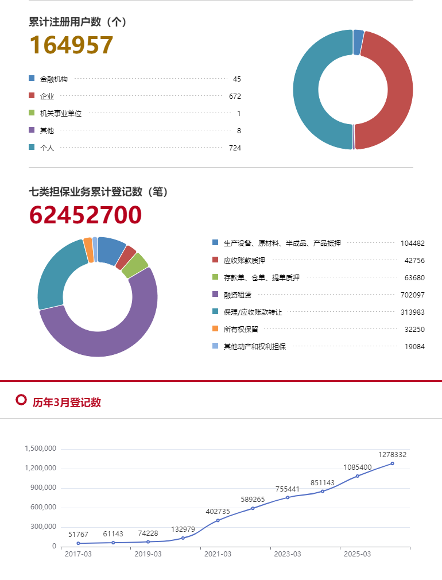Select the 应收账款质押 red legend marker
Image resolution: width=442 pixels, height=580 pixels.
[215, 260]
